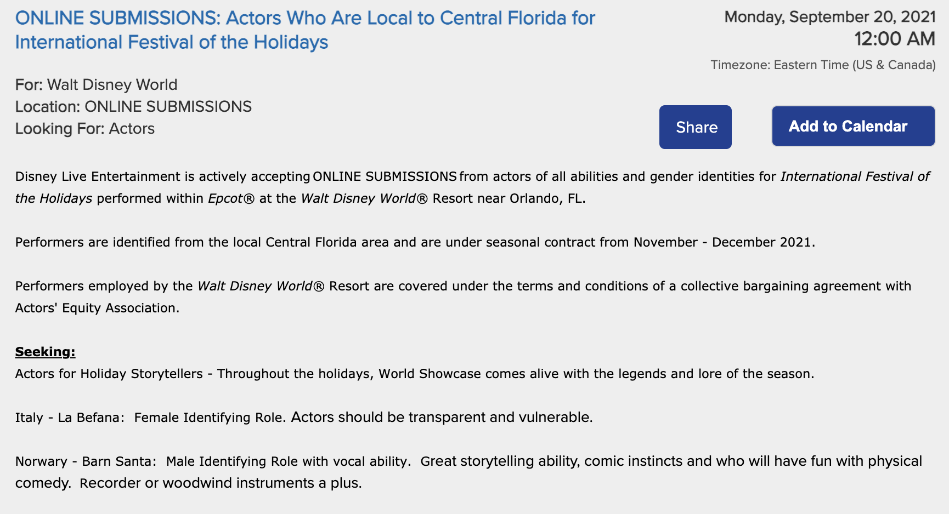Click the seasonal contract November - December paragraph
The width and height of the screenshot is (949, 514).
[415, 242]
